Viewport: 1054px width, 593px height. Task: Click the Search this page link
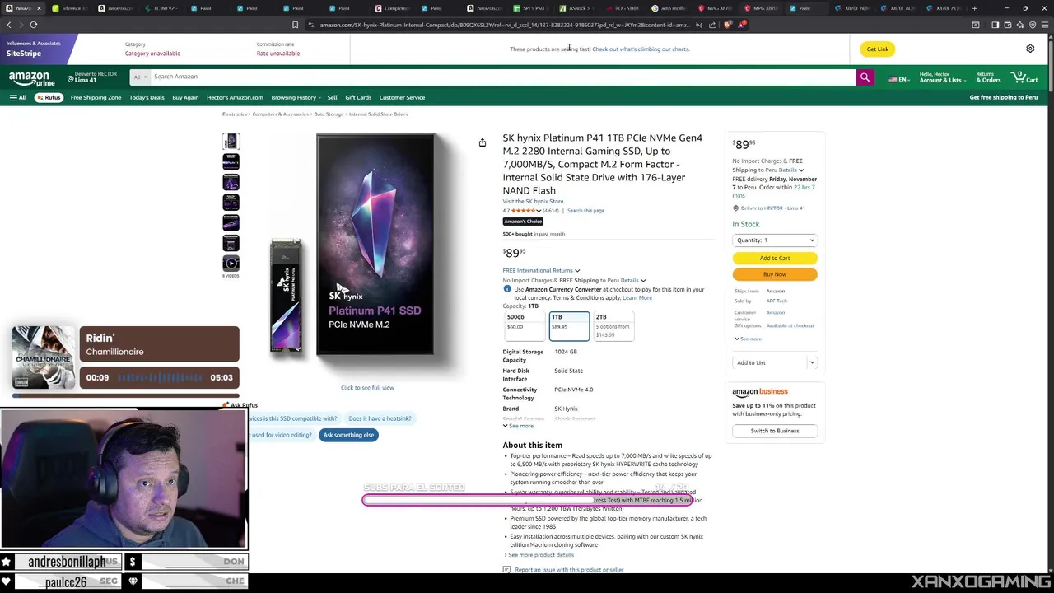(585, 211)
